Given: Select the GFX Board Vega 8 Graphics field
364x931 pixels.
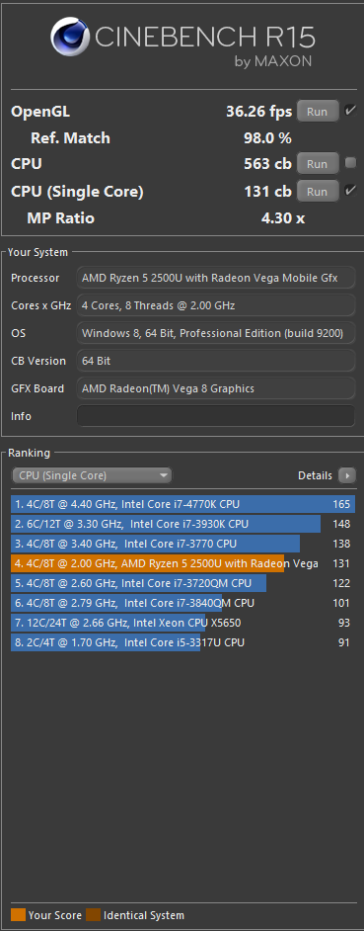Looking at the screenshot, I should click(x=216, y=389).
